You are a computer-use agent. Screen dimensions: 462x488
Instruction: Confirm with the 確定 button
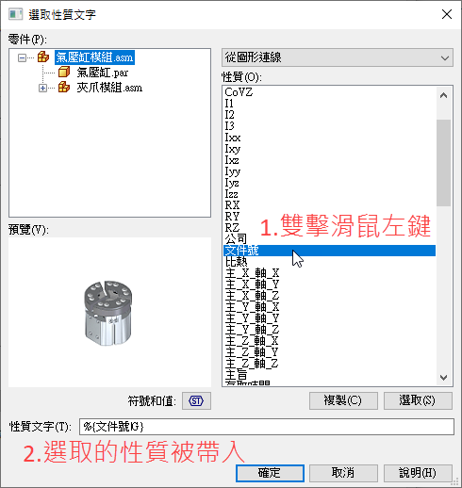(270, 473)
